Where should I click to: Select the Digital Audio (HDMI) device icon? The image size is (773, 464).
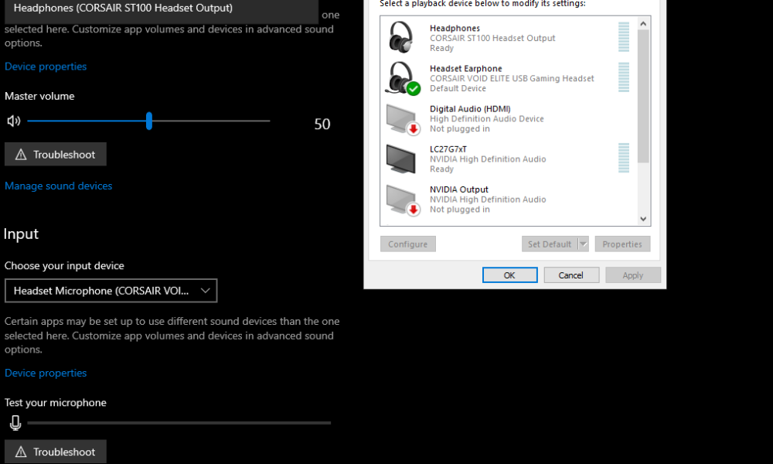[x=400, y=117]
